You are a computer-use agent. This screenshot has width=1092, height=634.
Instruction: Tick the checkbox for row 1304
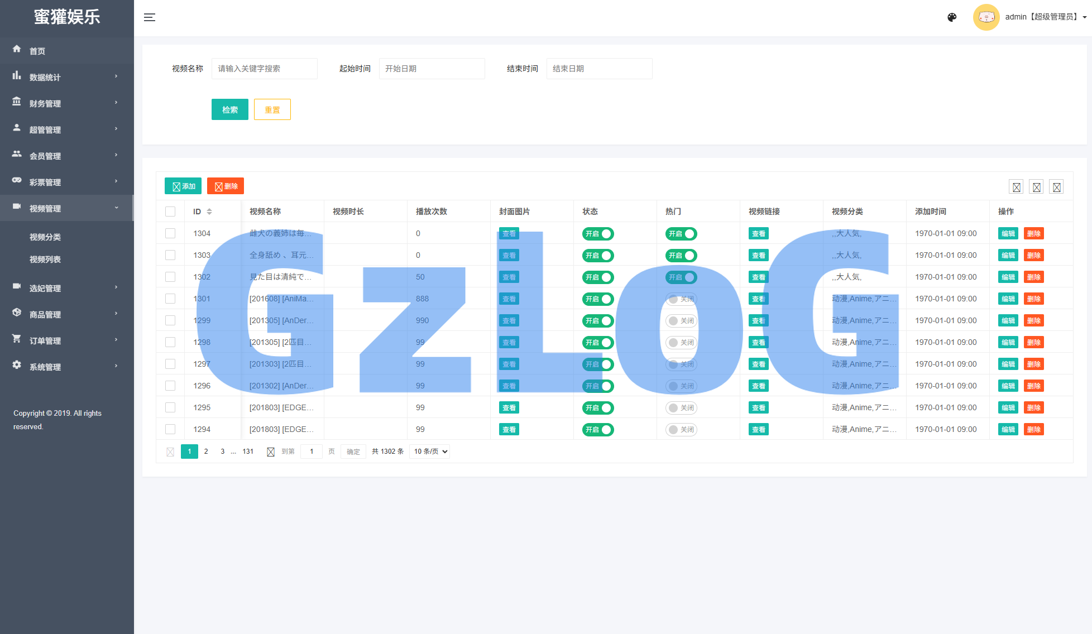pos(170,233)
